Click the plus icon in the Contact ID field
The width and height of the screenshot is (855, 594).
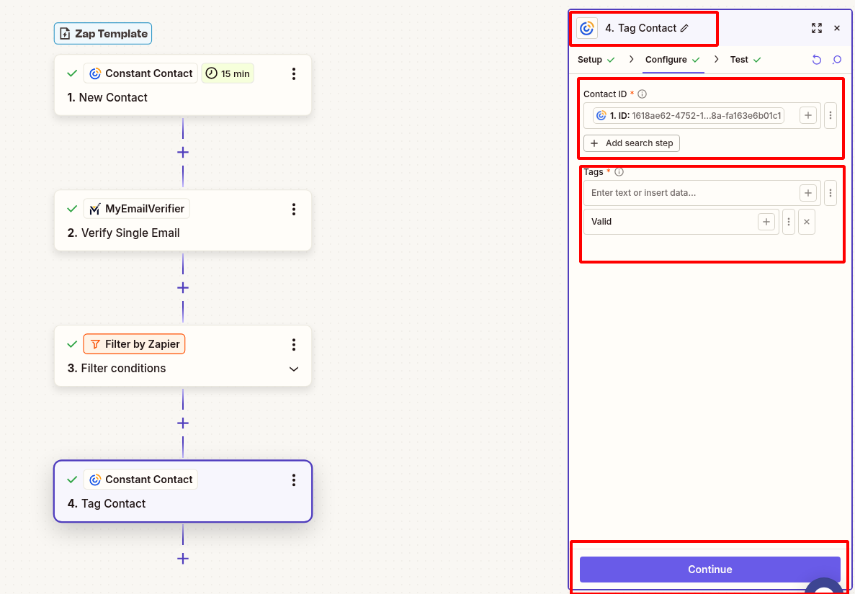tap(808, 115)
